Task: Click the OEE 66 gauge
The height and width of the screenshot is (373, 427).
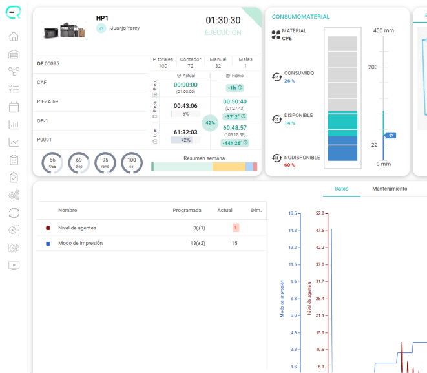Action: (x=52, y=163)
